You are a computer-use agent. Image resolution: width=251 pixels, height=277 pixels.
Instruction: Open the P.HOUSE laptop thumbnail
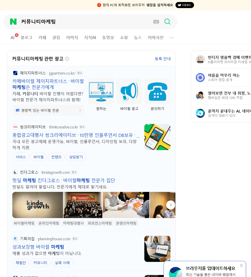157,249
